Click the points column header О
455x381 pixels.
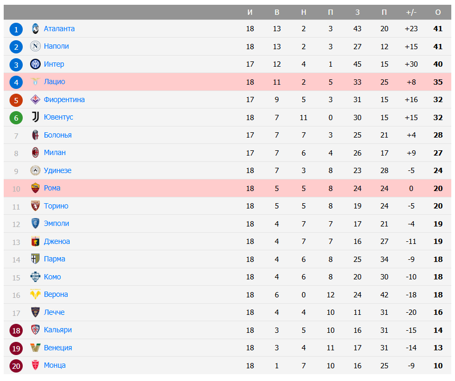[438, 12]
